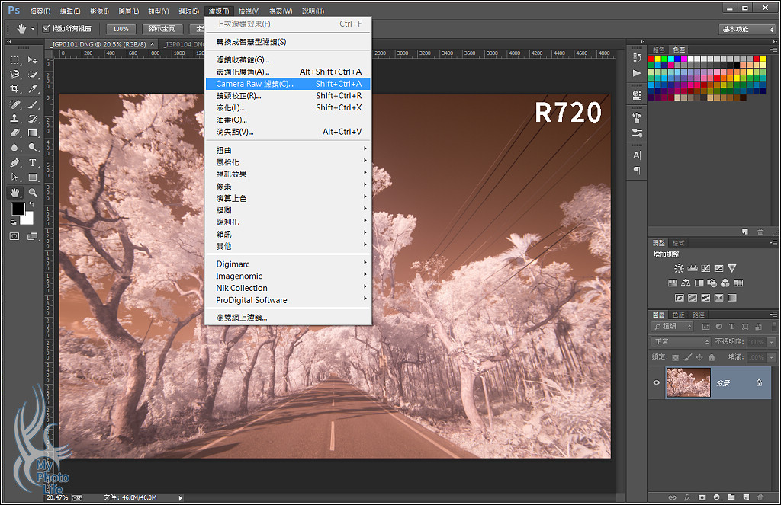Pick the pure red swatch
This screenshot has width=781, height=505.
(652, 59)
